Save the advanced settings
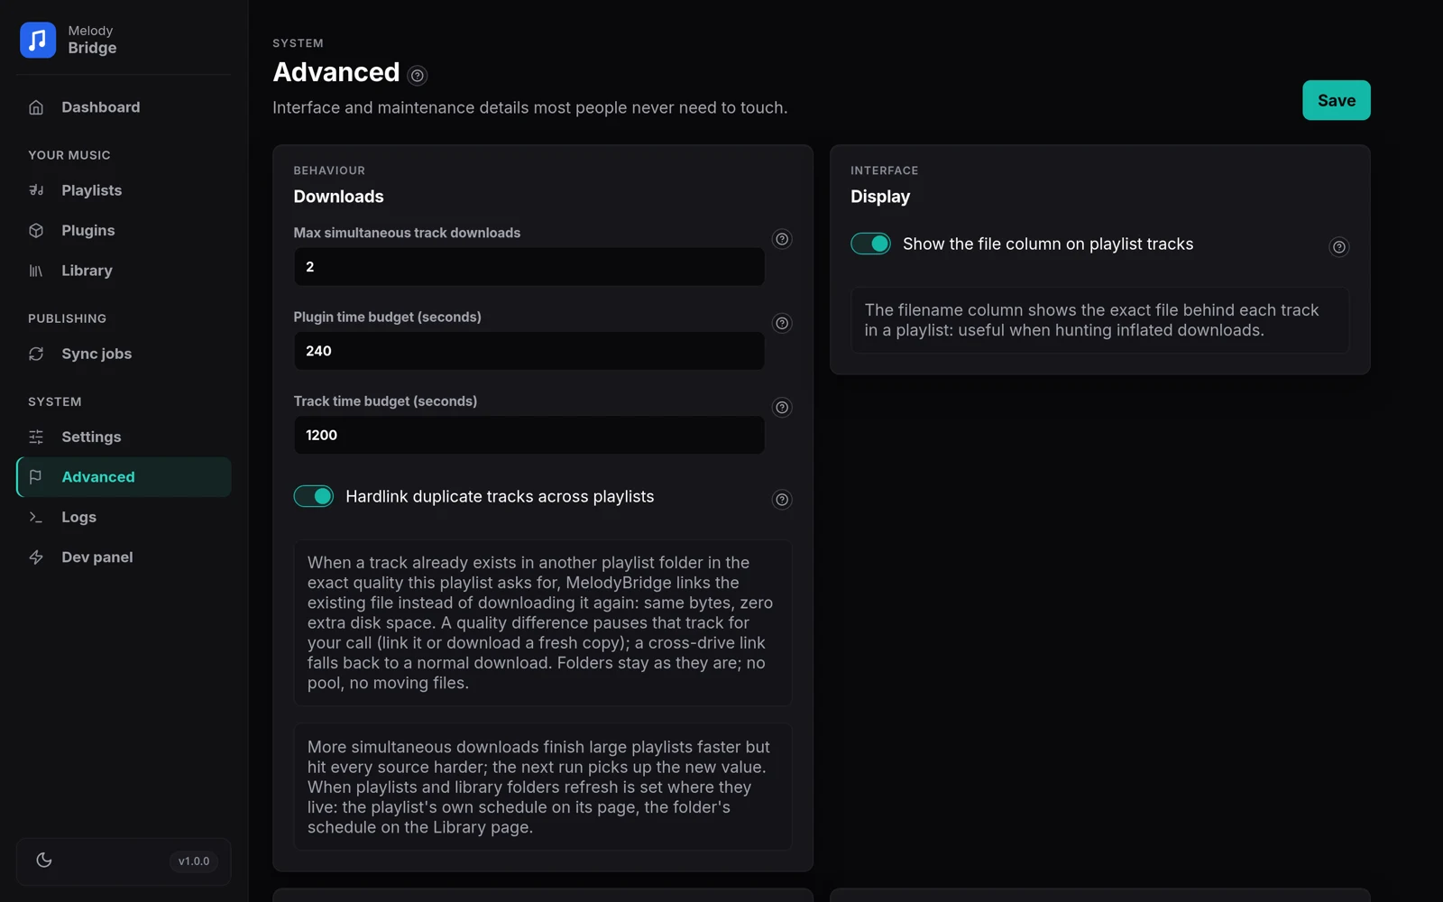The height and width of the screenshot is (902, 1443). (1337, 100)
